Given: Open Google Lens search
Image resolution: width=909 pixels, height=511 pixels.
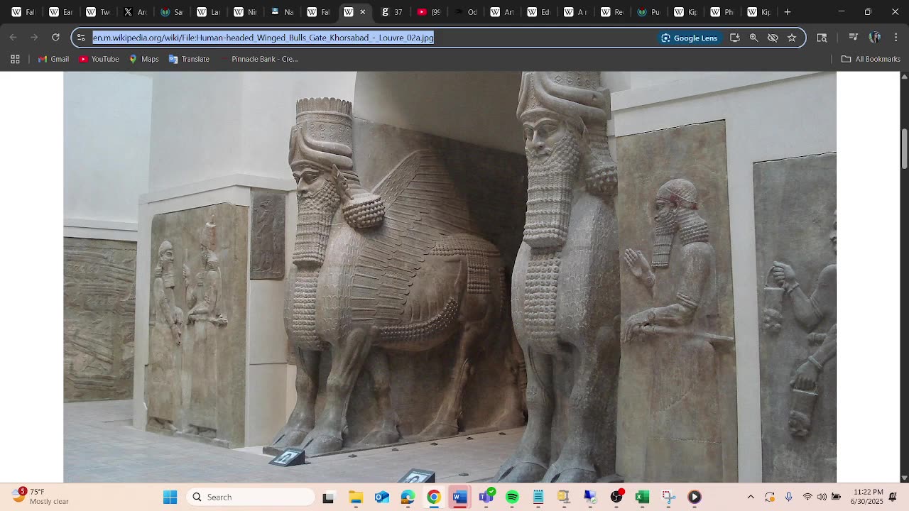Looking at the screenshot, I should point(689,38).
